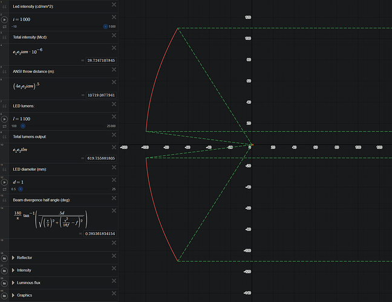Click the orange focal point at graph origin
The height and width of the screenshot is (302, 392).
[252, 144]
